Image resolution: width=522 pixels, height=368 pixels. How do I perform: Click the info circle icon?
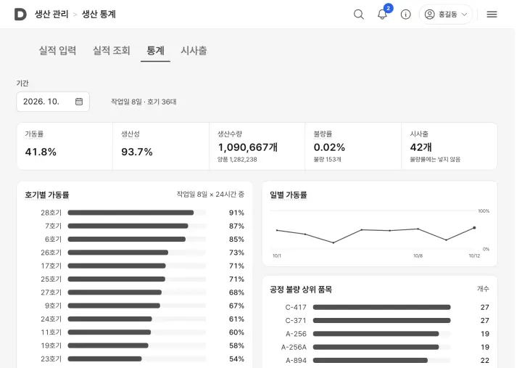pyautogui.click(x=405, y=15)
